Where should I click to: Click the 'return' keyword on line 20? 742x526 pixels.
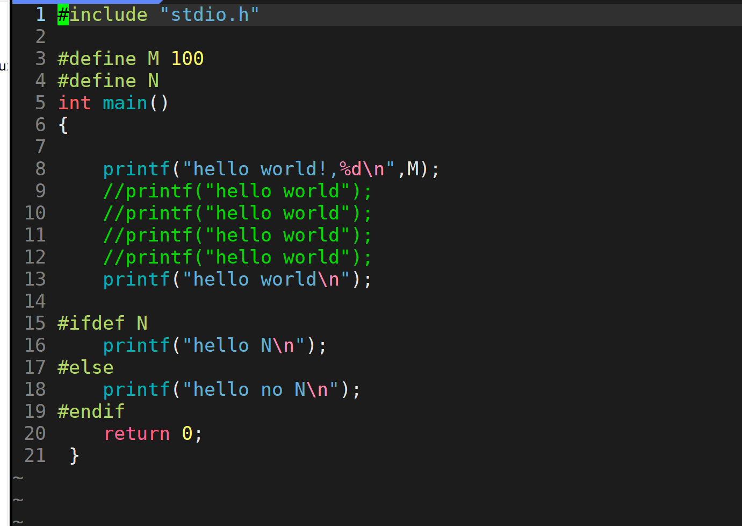click(136, 433)
